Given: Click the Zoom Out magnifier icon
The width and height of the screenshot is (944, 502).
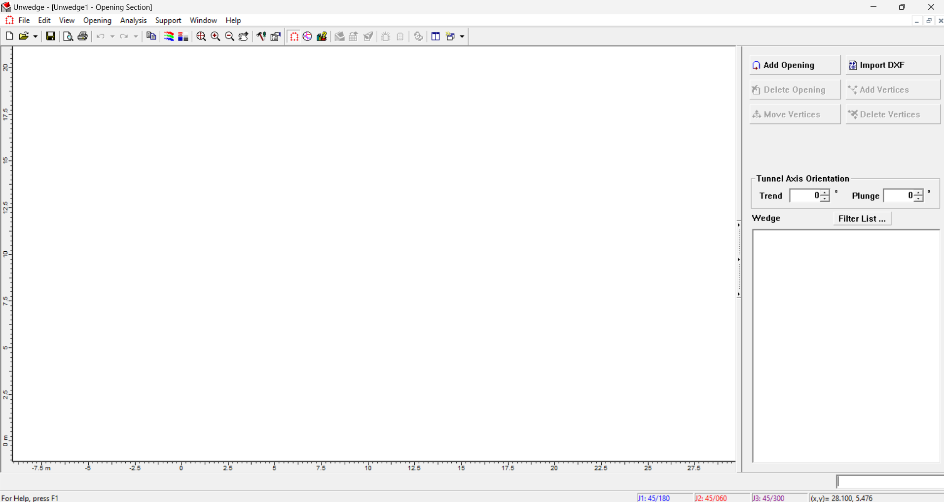Looking at the screenshot, I should (229, 36).
